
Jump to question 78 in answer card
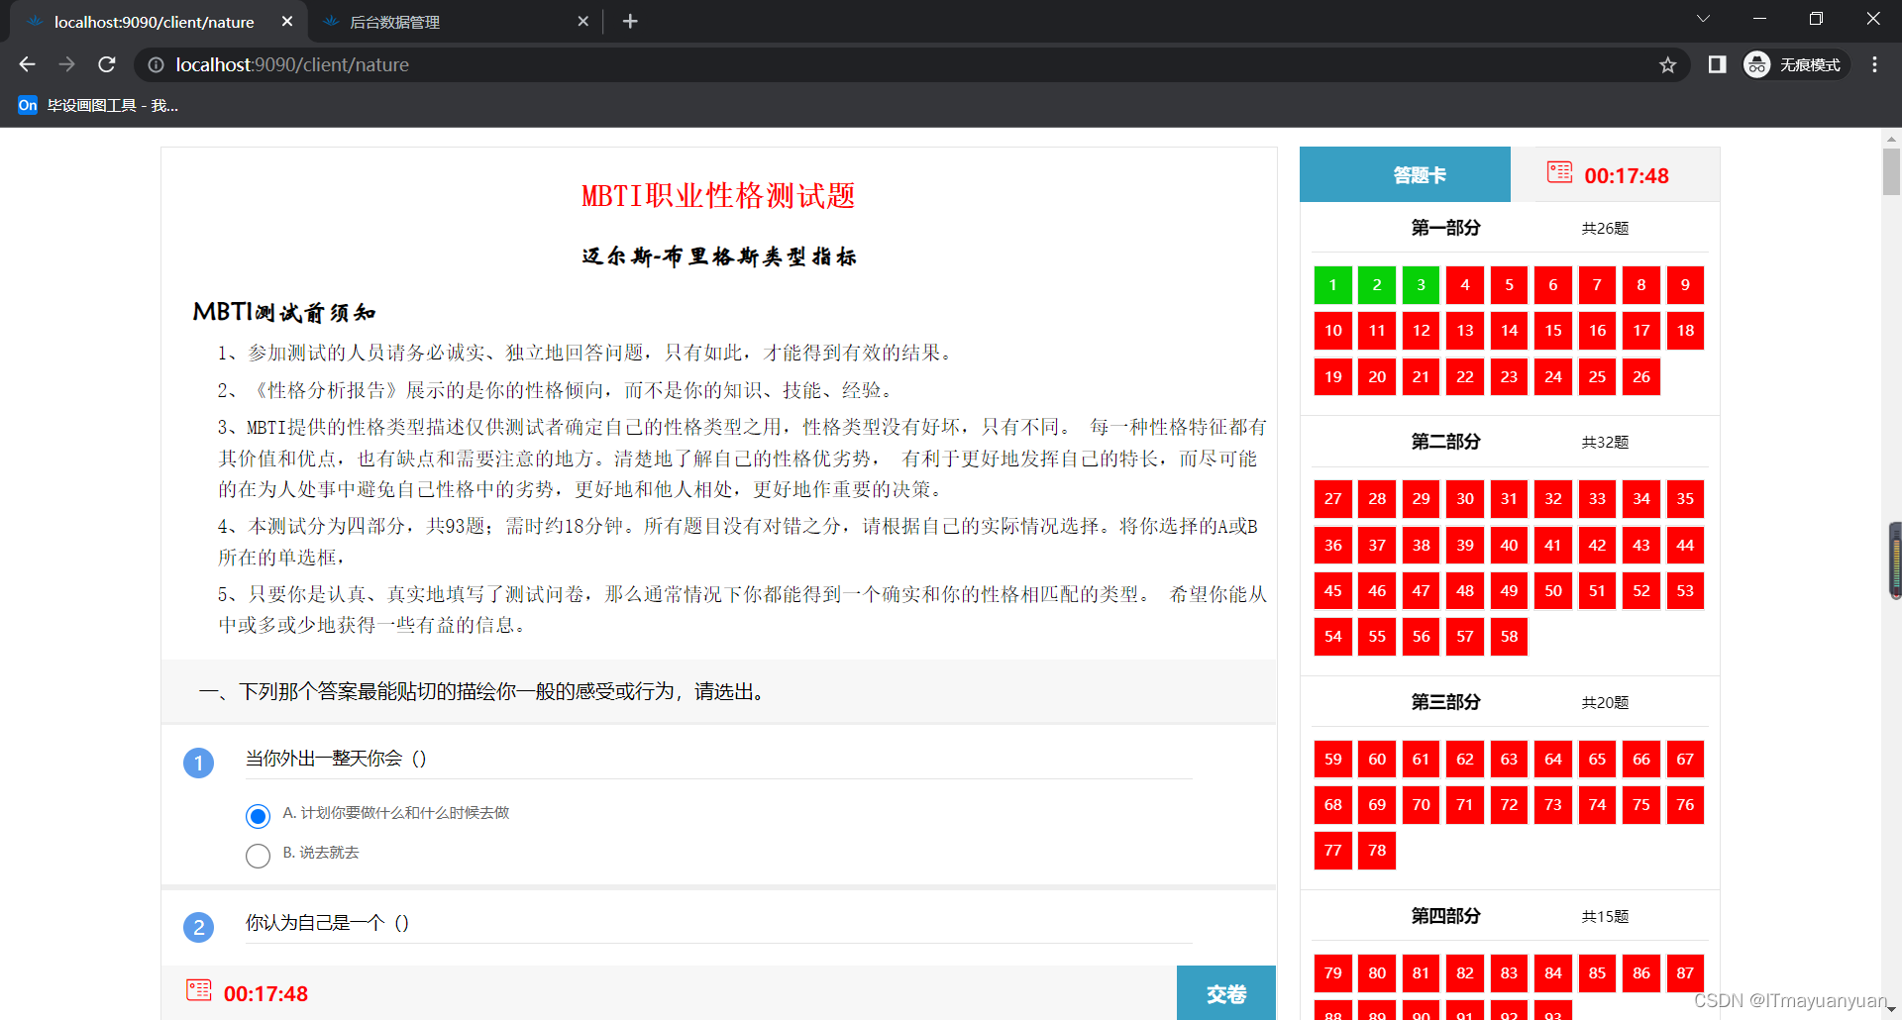[1377, 851]
